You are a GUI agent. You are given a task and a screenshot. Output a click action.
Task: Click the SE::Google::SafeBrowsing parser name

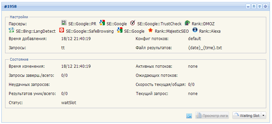[x=90, y=31]
